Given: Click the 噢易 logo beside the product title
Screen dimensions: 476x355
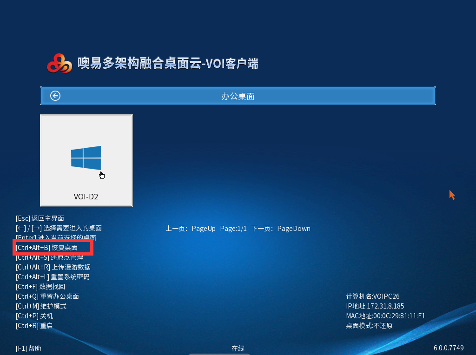Looking at the screenshot, I should tap(59, 64).
